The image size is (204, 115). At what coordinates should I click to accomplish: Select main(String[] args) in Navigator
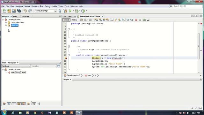[x=18, y=73]
